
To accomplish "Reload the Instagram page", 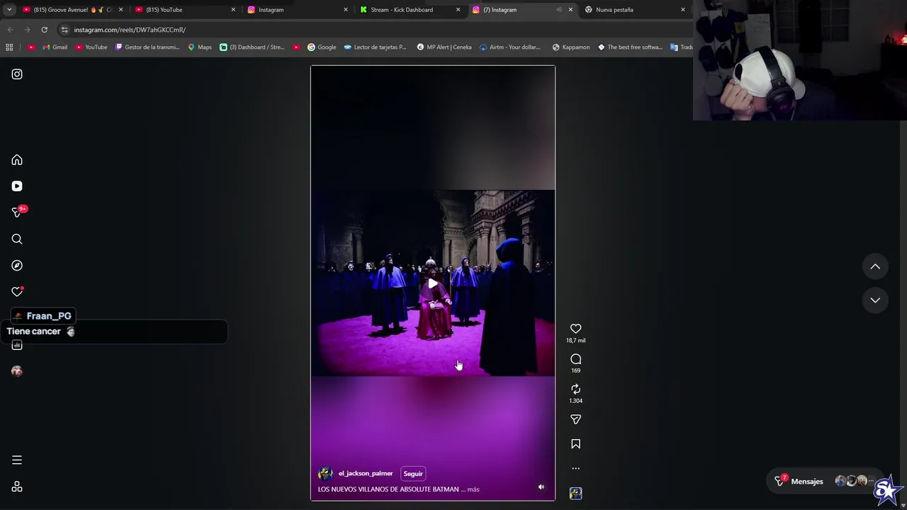I will click(x=44, y=30).
